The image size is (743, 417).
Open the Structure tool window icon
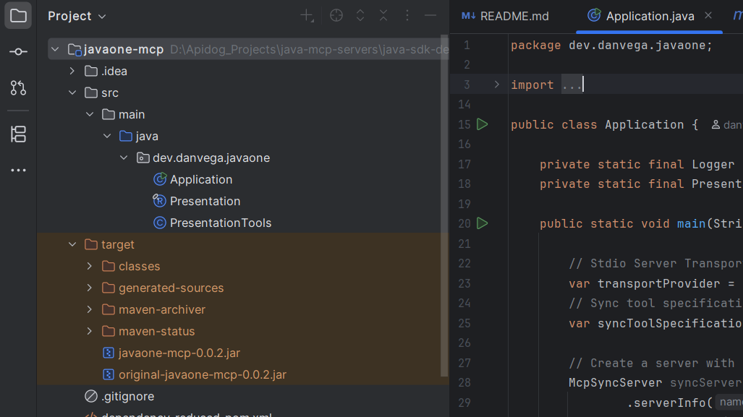tap(18, 134)
